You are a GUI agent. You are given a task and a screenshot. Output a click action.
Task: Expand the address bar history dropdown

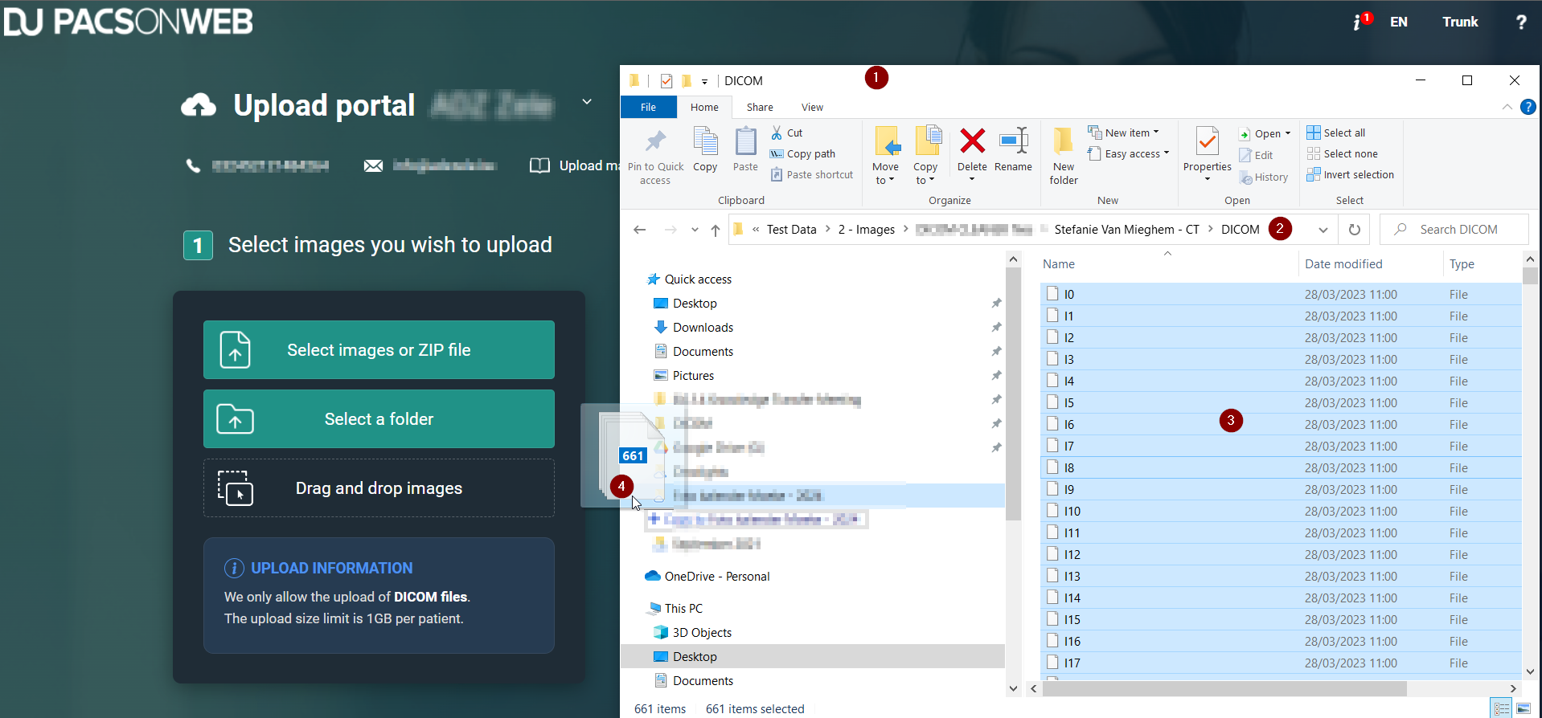tap(1323, 230)
